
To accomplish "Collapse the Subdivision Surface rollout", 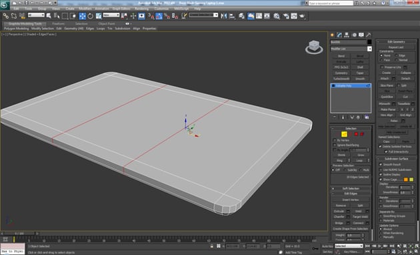I will click(x=397, y=158).
